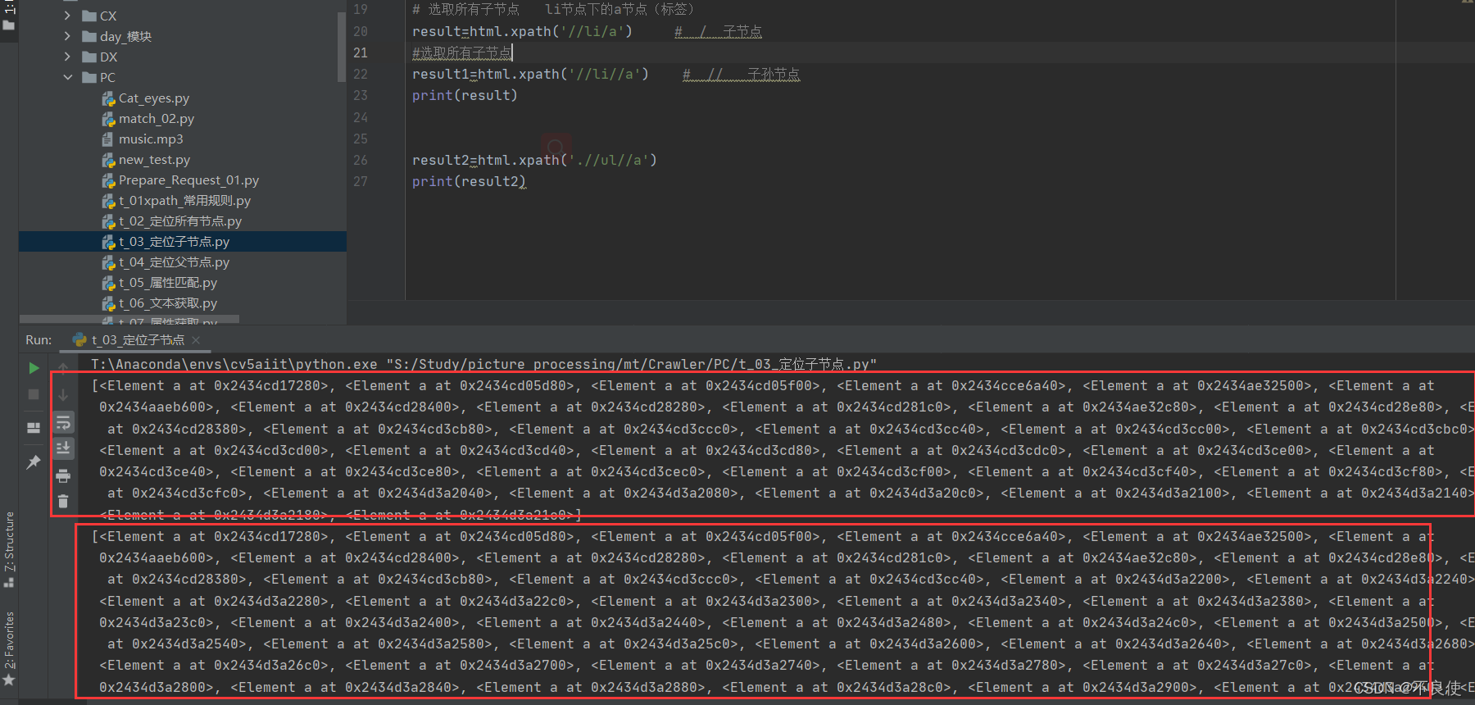Click the project tree horizontal scrollbar

(x=129, y=319)
